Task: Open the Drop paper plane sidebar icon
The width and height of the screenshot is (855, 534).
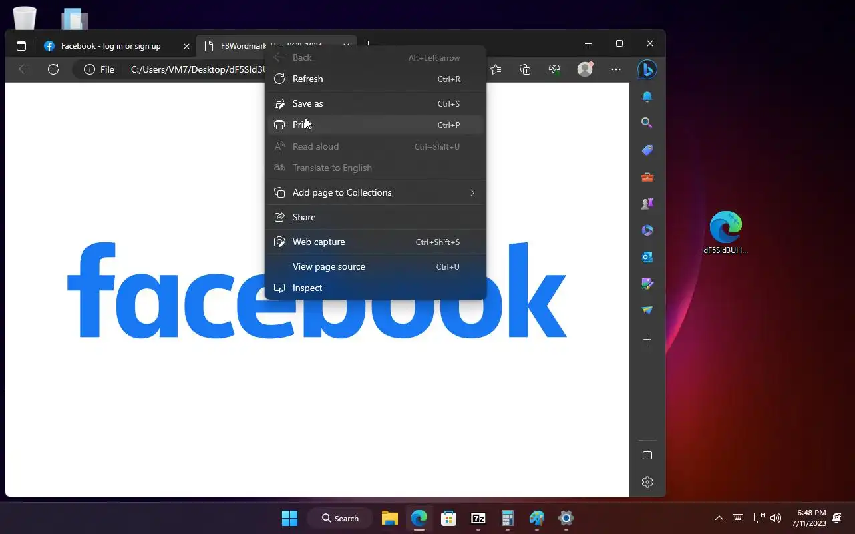Action: [647, 310]
